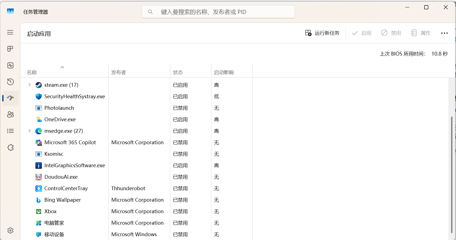Select the DoudouAI.exe row name
The image size is (456, 240).
(x=61, y=177)
